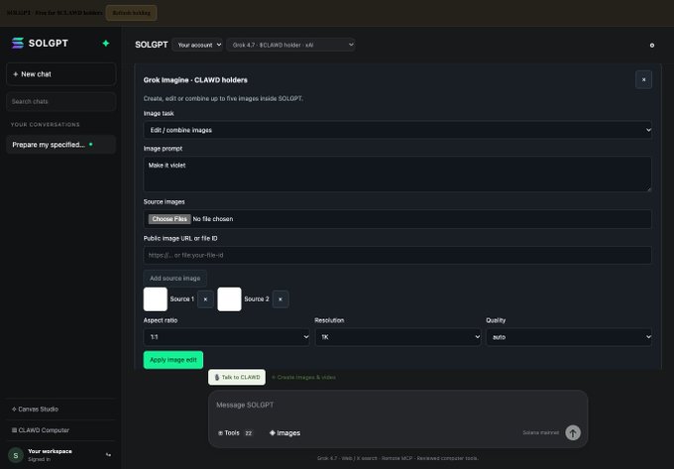Click the green sparkle icon beside SOLGPT
674x469 pixels.
coord(106,43)
